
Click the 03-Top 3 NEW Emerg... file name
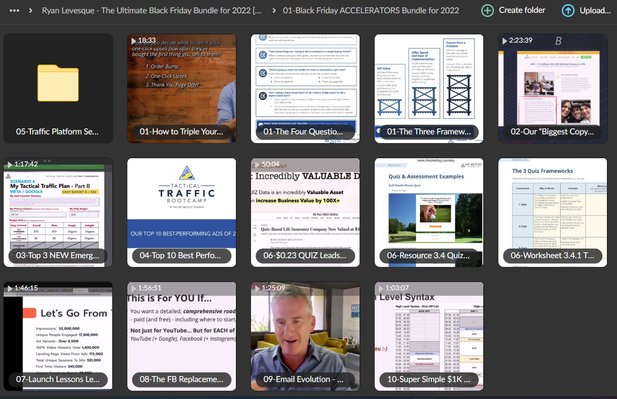(57, 255)
